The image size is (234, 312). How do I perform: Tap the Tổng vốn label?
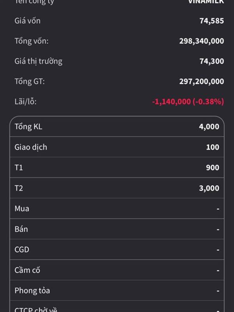(x=31, y=41)
